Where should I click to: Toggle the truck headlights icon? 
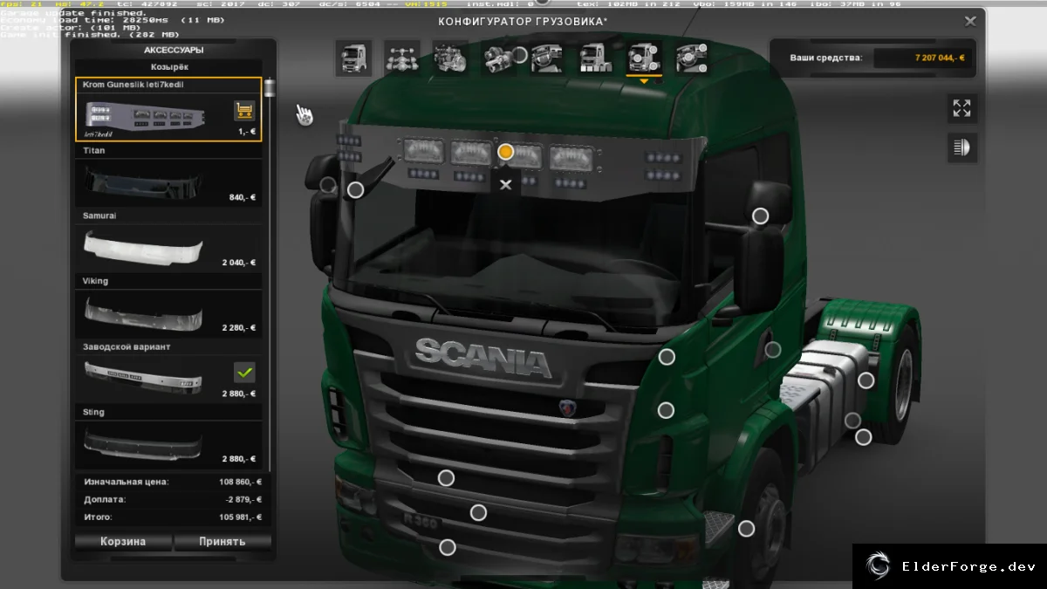pos(962,147)
